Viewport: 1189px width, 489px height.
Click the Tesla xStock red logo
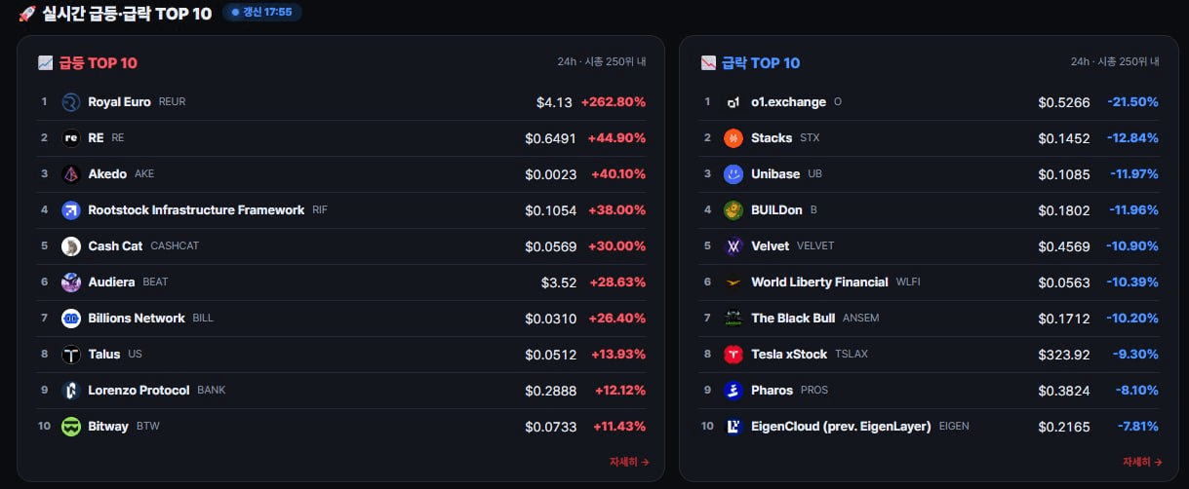[x=733, y=355]
